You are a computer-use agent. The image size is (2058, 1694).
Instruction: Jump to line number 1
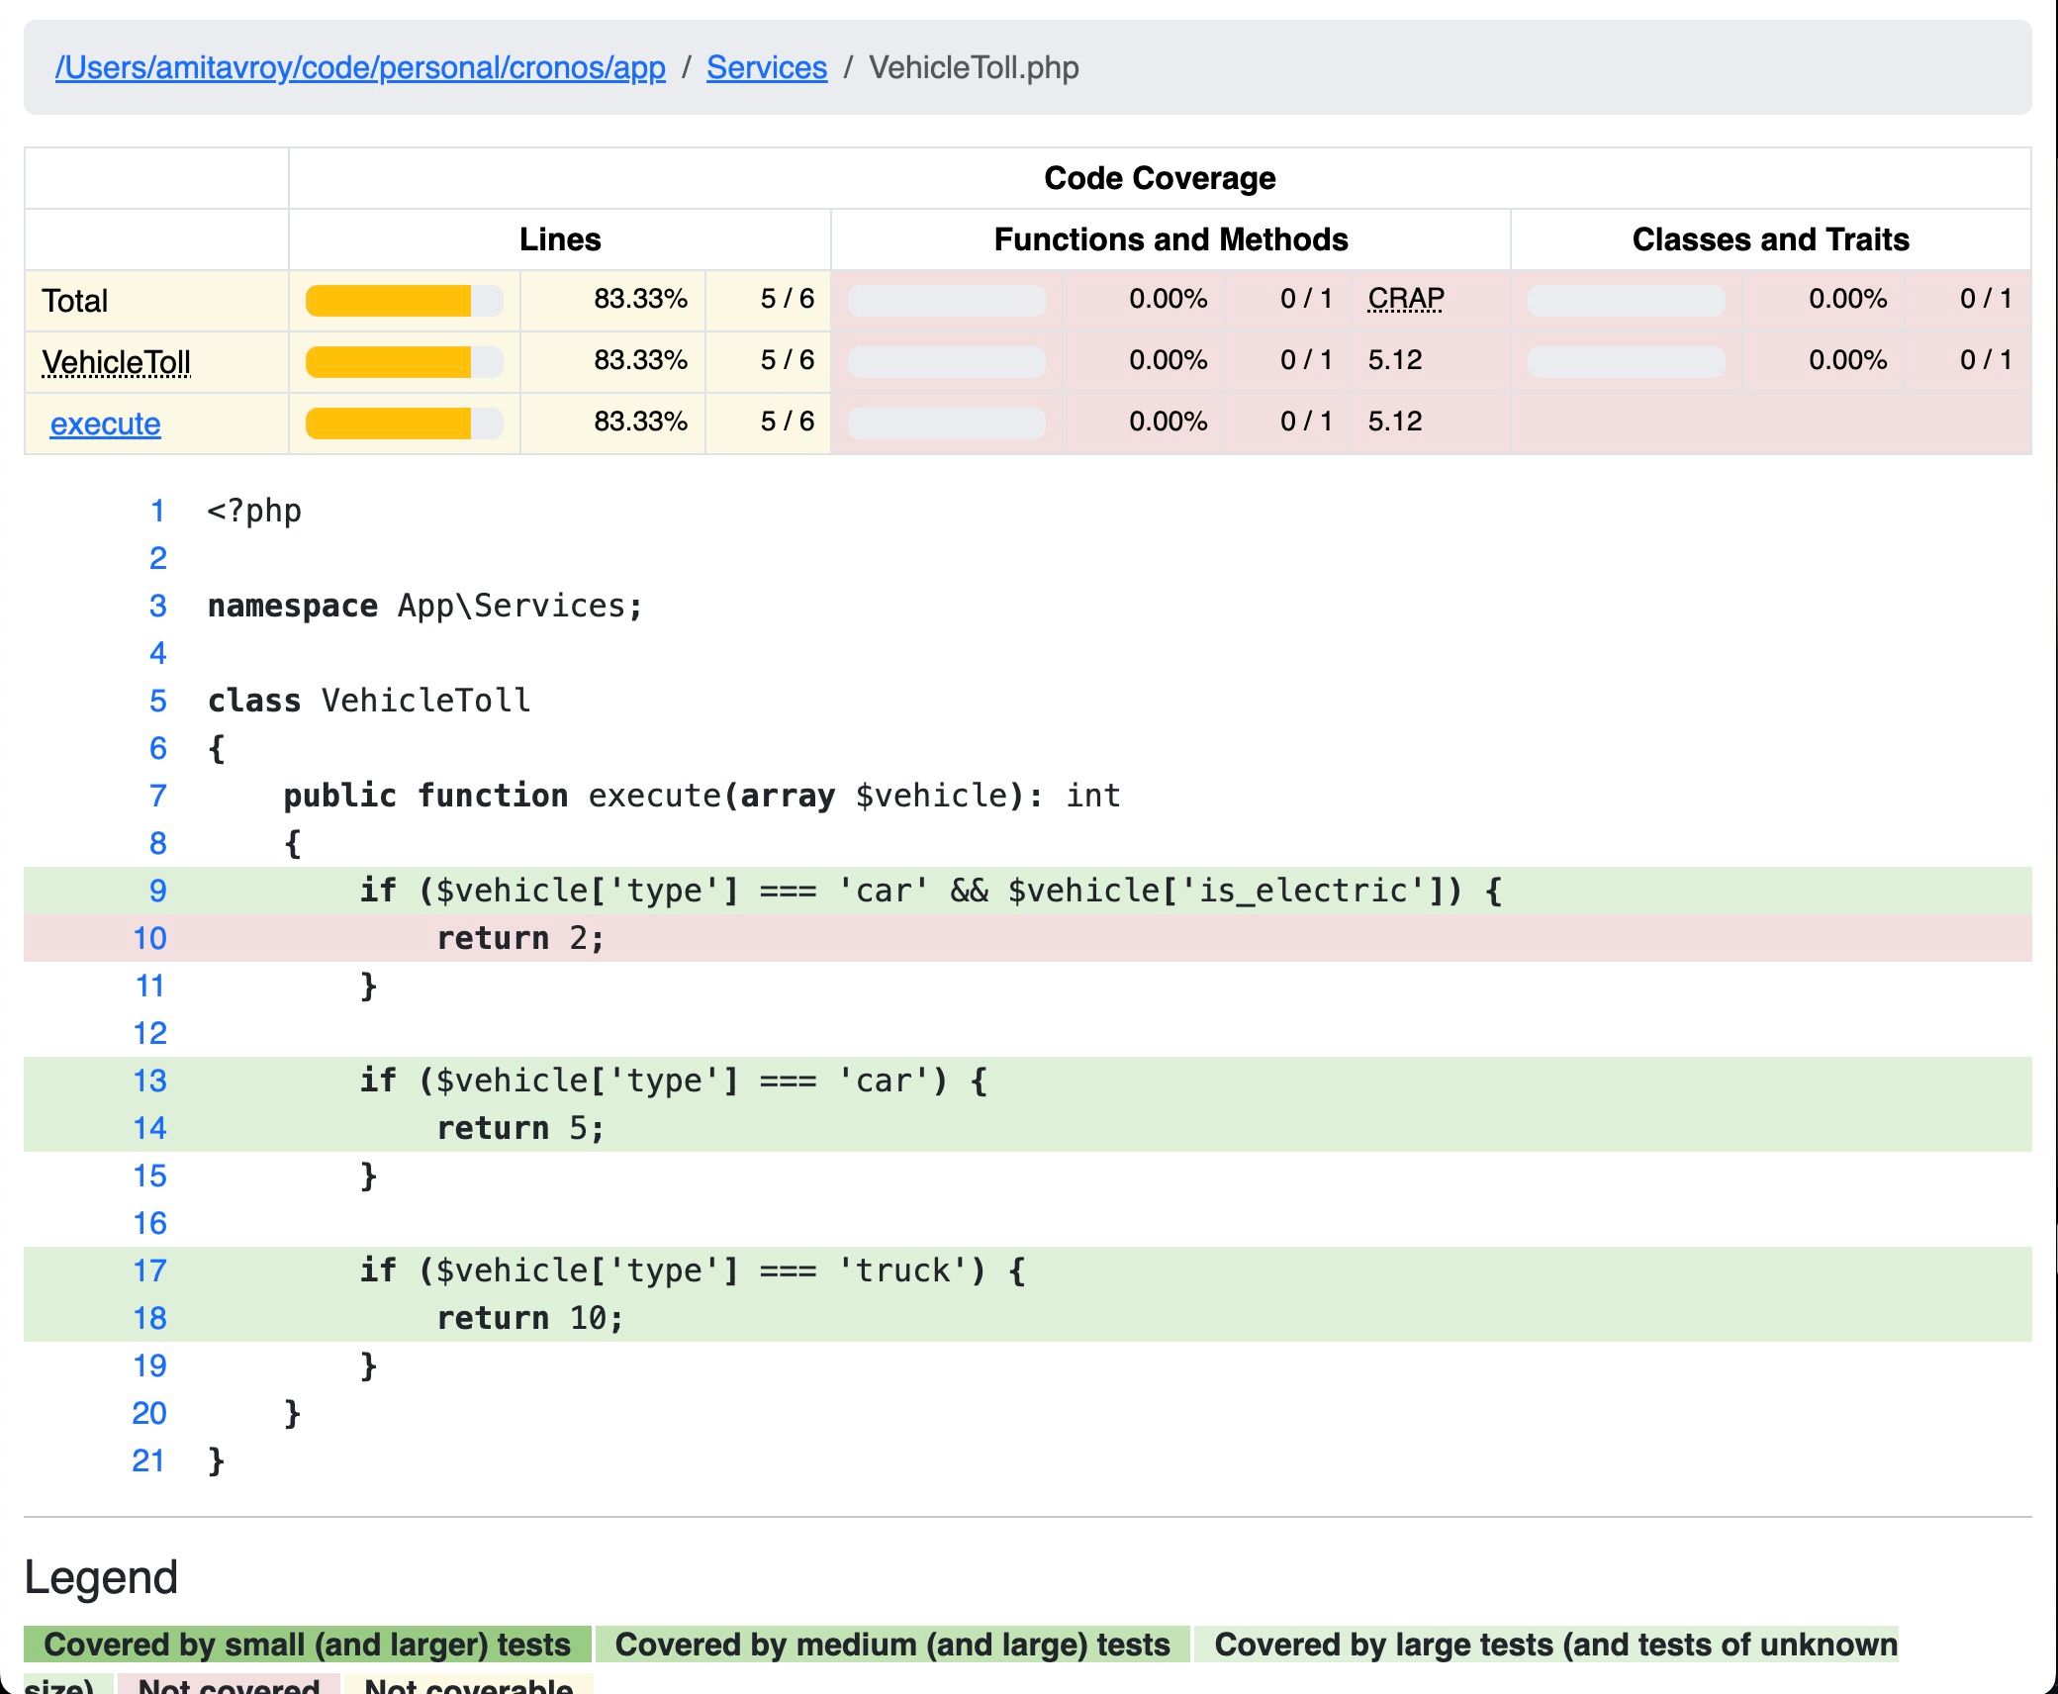157,511
